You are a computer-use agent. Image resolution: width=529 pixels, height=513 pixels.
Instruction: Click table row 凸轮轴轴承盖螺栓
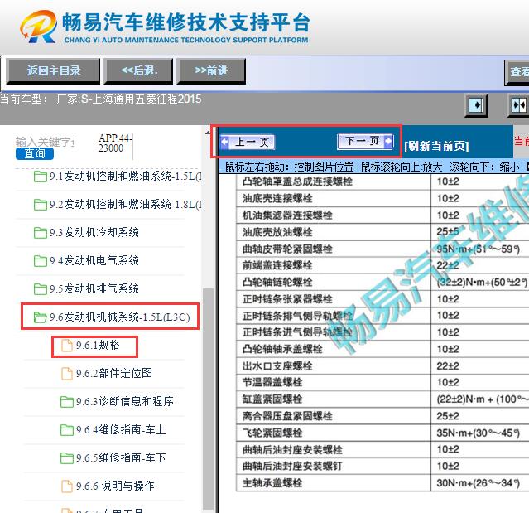click(382, 349)
